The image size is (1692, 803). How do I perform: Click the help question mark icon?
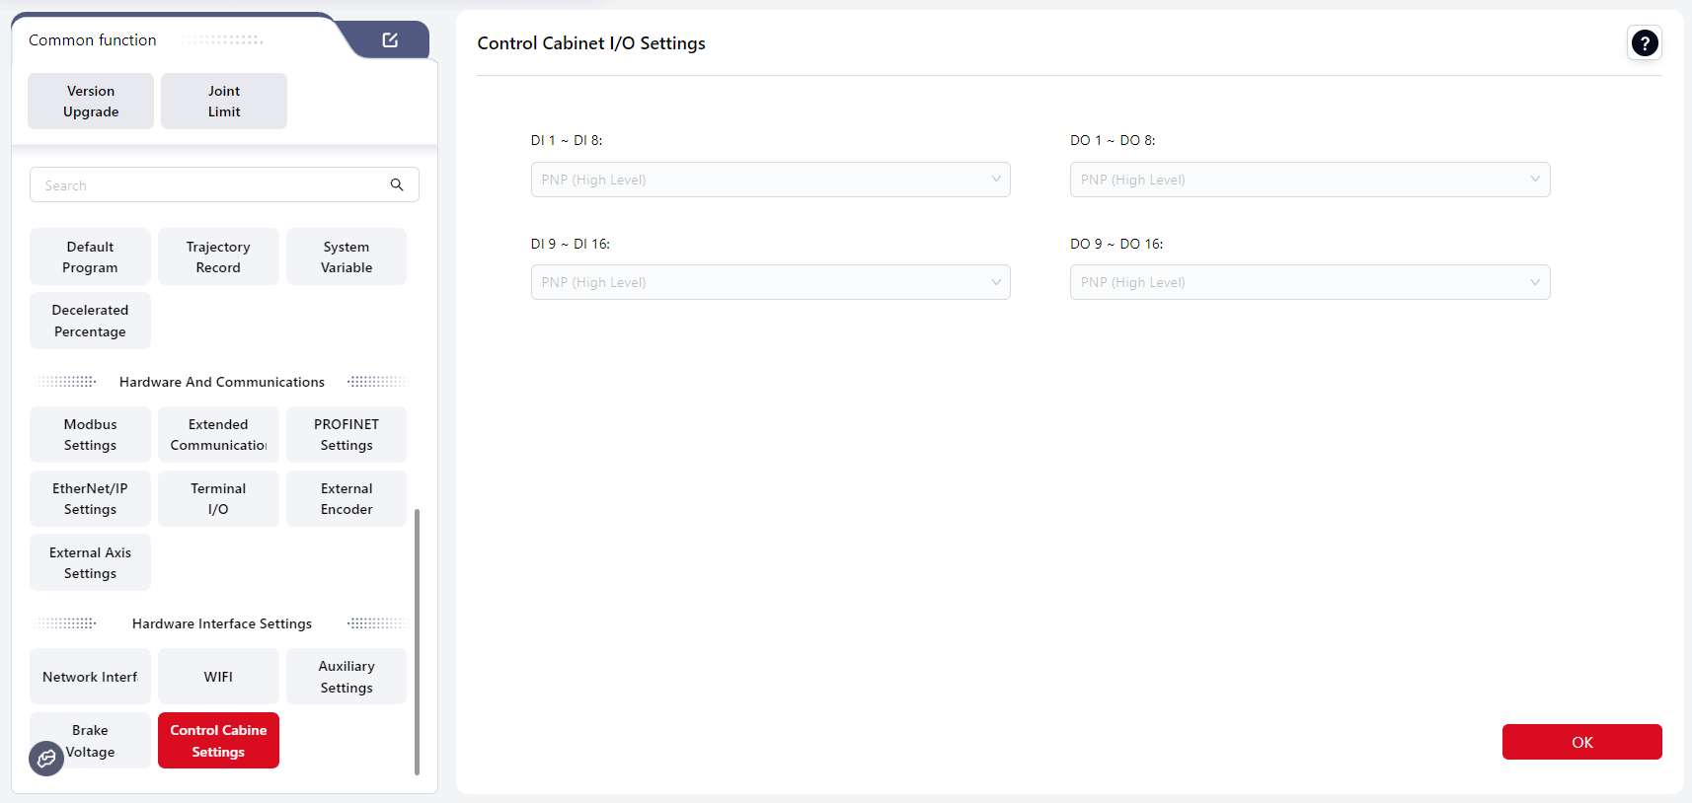pyautogui.click(x=1644, y=43)
